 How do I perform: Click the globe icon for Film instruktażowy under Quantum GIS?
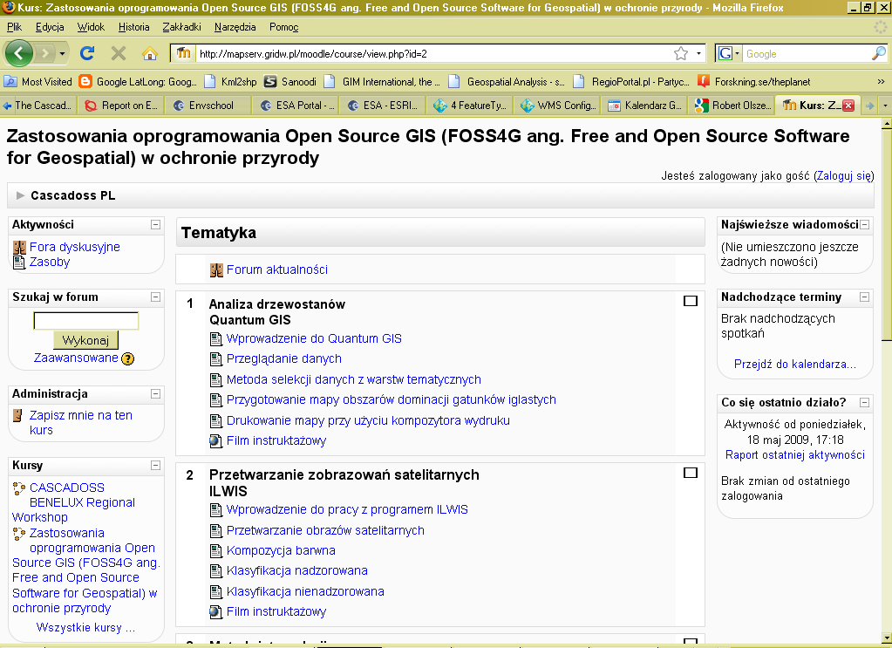(x=215, y=441)
